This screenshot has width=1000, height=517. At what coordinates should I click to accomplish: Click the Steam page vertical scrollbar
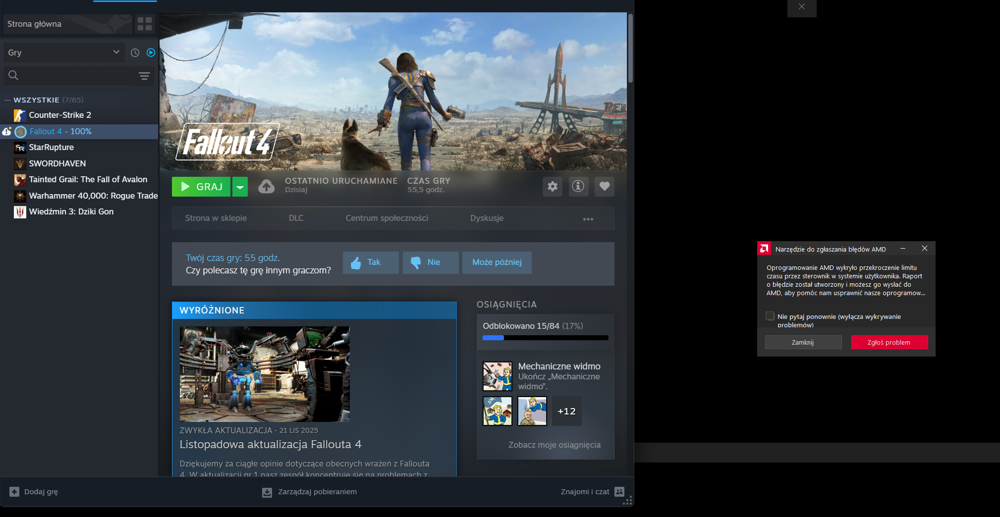[x=630, y=48]
